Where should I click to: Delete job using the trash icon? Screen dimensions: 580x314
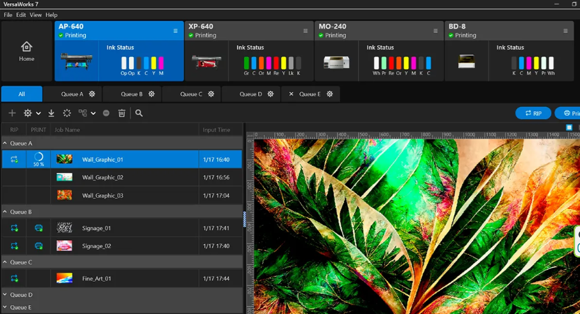click(121, 113)
